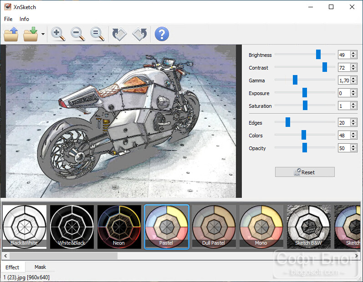Click the motorcycle image preview
The height and width of the screenshot is (282, 363).
click(121, 121)
